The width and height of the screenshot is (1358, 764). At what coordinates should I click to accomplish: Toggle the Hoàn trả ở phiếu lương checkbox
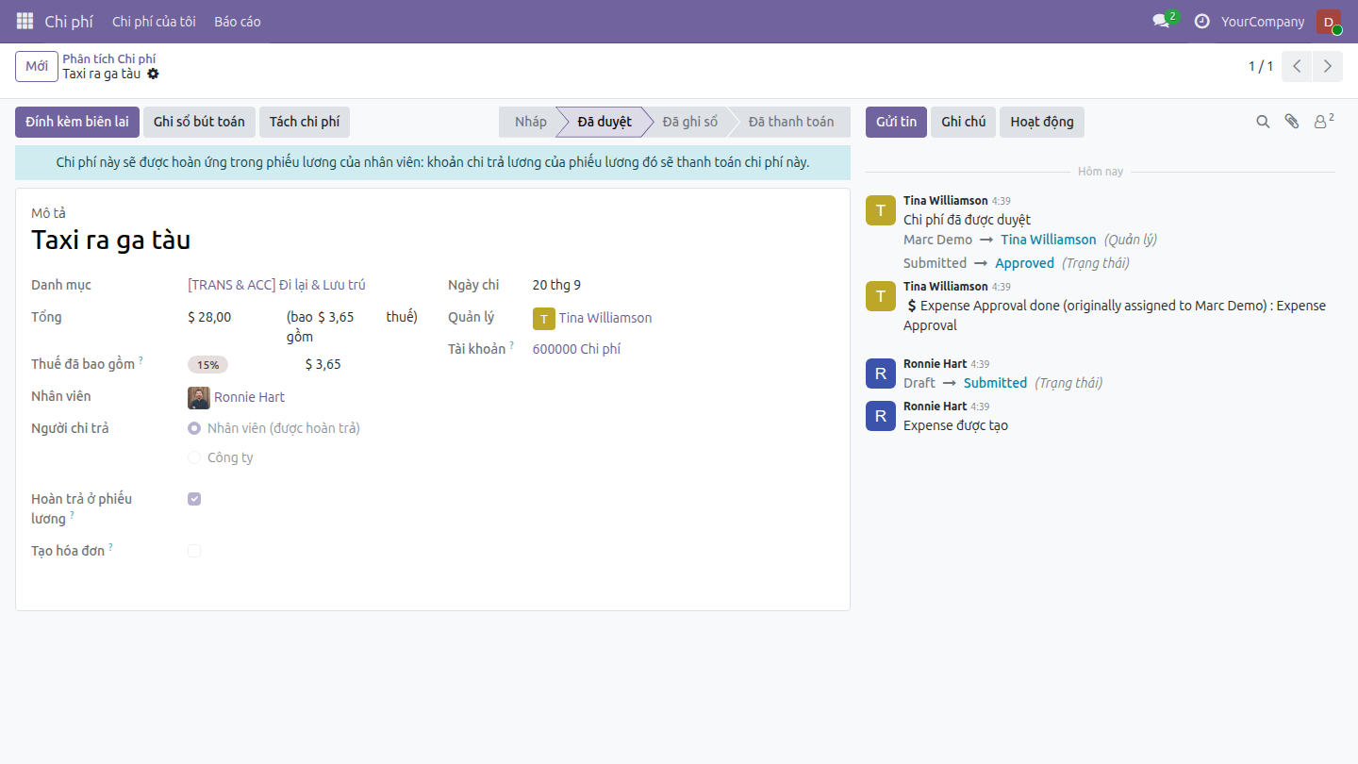click(194, 499)
